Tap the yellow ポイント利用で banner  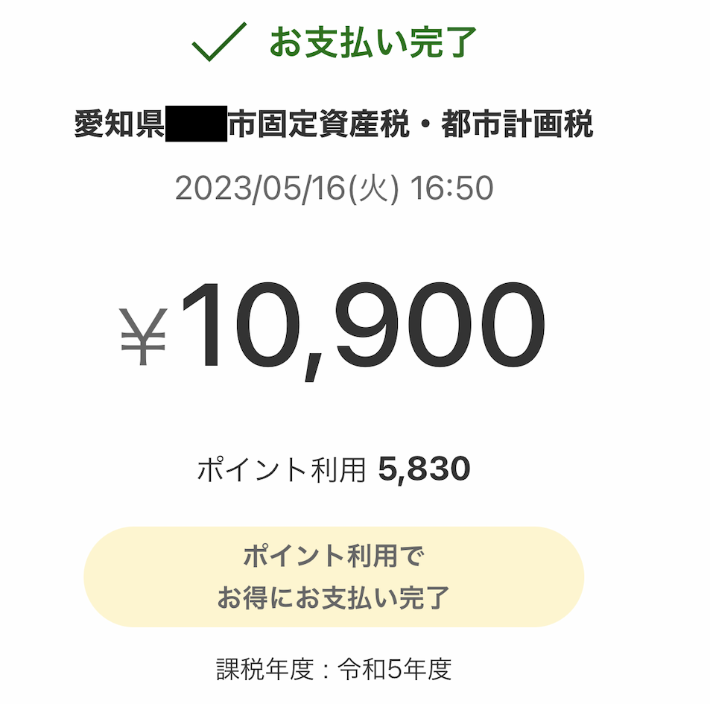[x=334, y=577]
